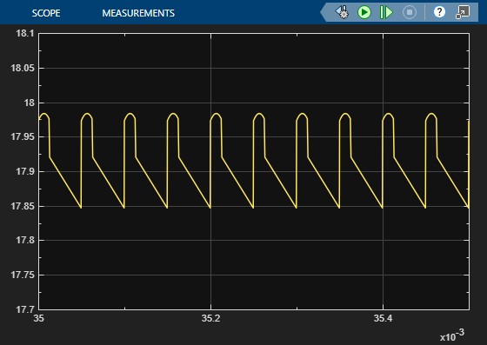Screen dimensions: 487x345
Task: Click the 17.85 y-axis tick label
Action: click(23, 206)
